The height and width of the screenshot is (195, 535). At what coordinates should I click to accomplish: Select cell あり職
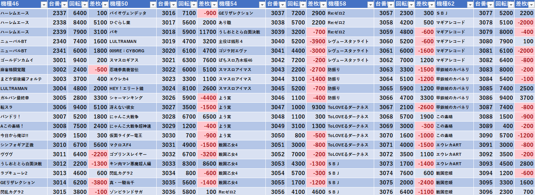[242, 23]
